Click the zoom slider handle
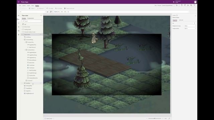Screen dimensions: 214x120 point(155,119)
